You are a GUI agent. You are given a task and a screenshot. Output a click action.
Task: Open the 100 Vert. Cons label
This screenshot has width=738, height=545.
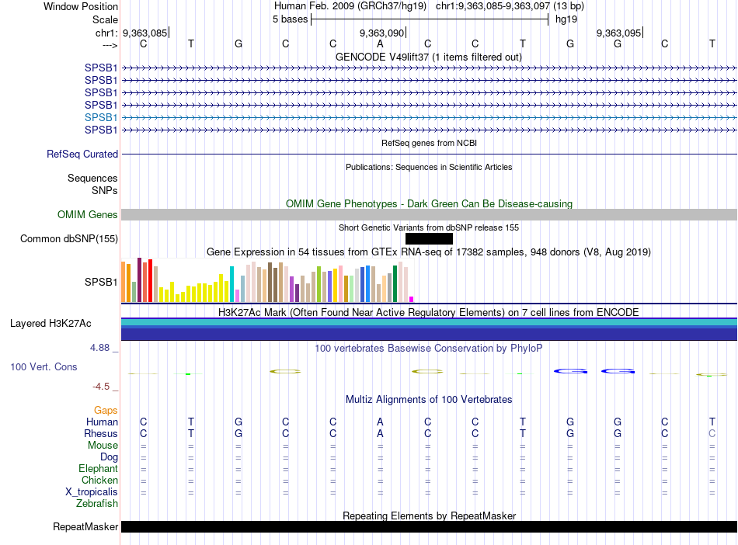click(44, 366)
